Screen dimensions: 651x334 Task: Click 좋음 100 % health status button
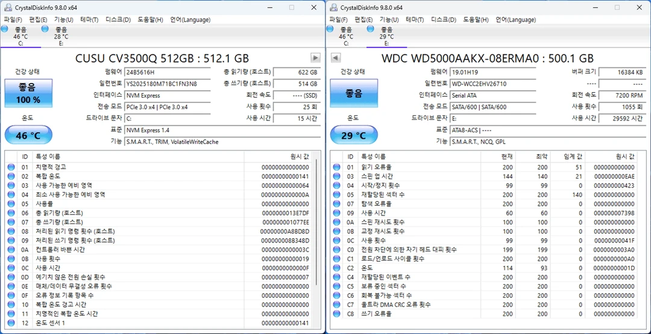pyautogui.click(x=29, y=93)
